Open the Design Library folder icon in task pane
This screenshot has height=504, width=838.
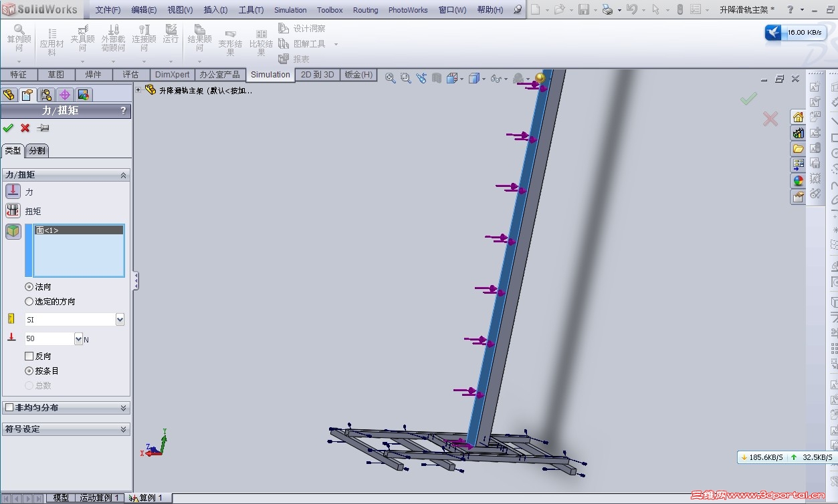[798, 148]
